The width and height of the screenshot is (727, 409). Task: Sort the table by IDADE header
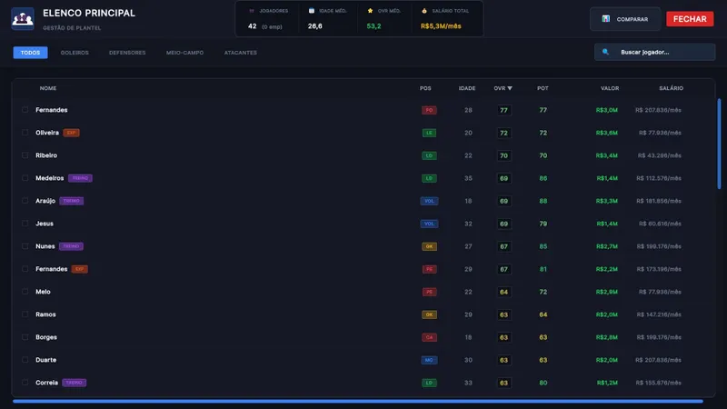click(x=467, y=88)
